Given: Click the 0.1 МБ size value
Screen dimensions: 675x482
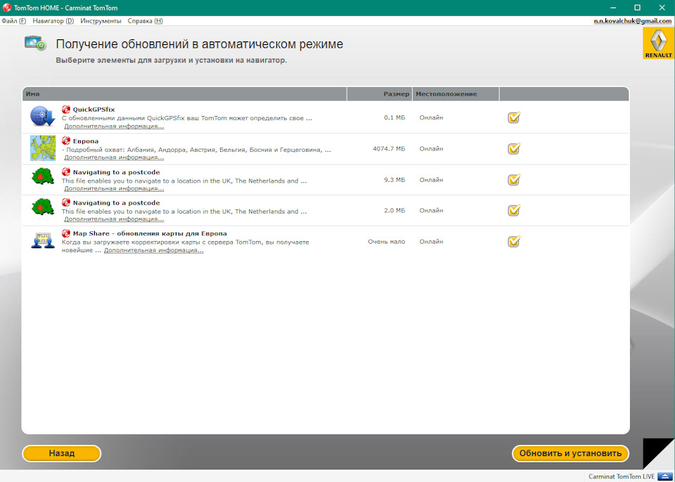Looking at the screenshot, I should 394,117.
